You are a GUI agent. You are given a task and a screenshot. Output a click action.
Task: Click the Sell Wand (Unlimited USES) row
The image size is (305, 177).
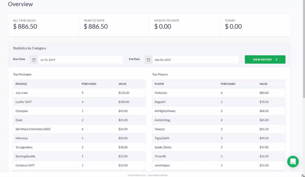tap(33, 129)
